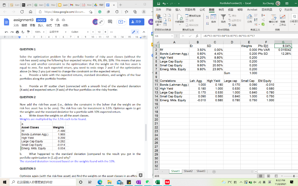This screenshot has width=298, height=186.
Task: Star the assignment3 document
Action: click(52, 20)
